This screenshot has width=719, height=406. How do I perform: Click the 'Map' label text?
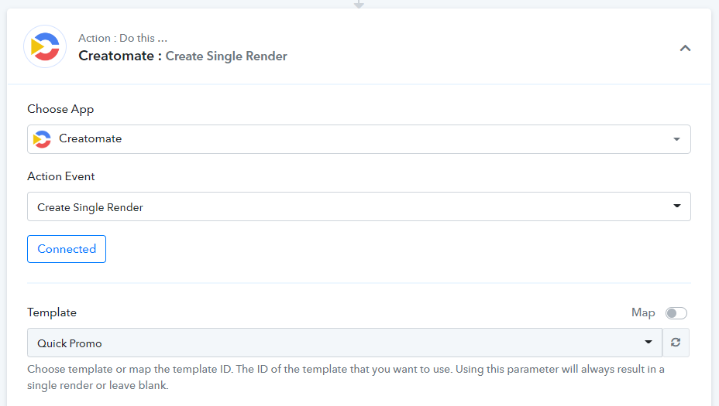coord(643,313)
